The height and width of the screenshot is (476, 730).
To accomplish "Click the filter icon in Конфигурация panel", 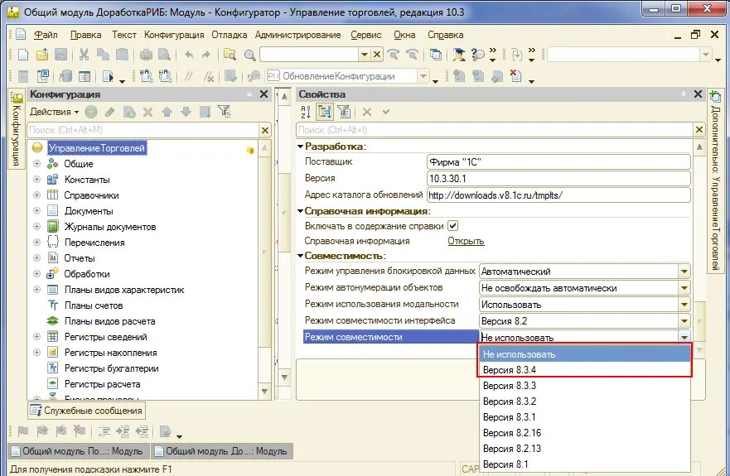I will 224,111.
